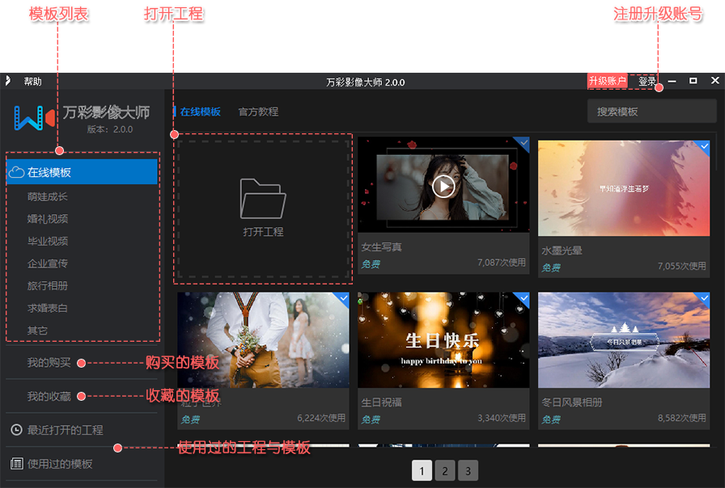The image size is (725, 488).
Task: Open the 帮助 menu
Action: pos(32,82)
